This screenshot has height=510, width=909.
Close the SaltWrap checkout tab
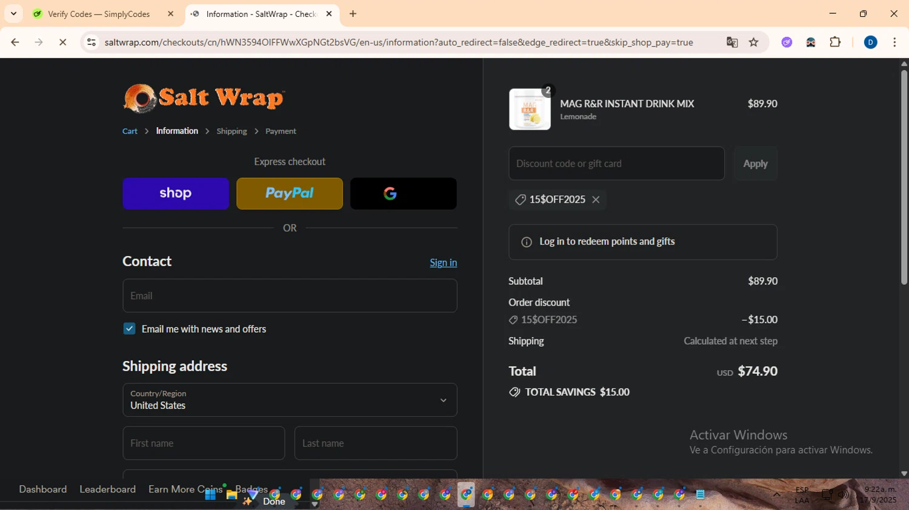pos(329,14)
